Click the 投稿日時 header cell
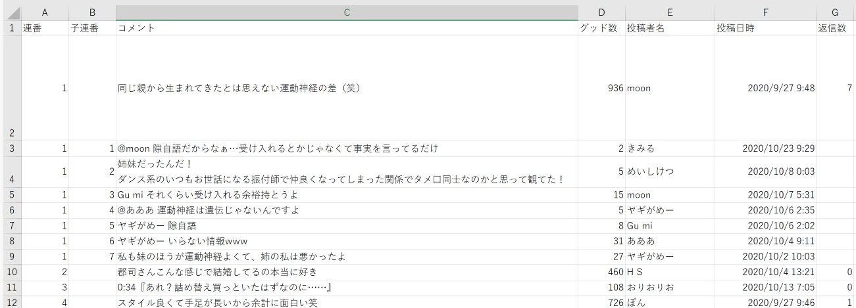 [766, 28]
